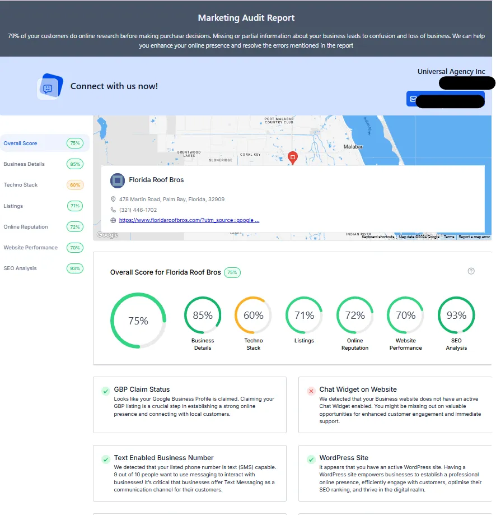This screenshot has width=496, height=515.
Task: Click the Google logo on the map
Action: pyautogui.click(x=107, y=235)
